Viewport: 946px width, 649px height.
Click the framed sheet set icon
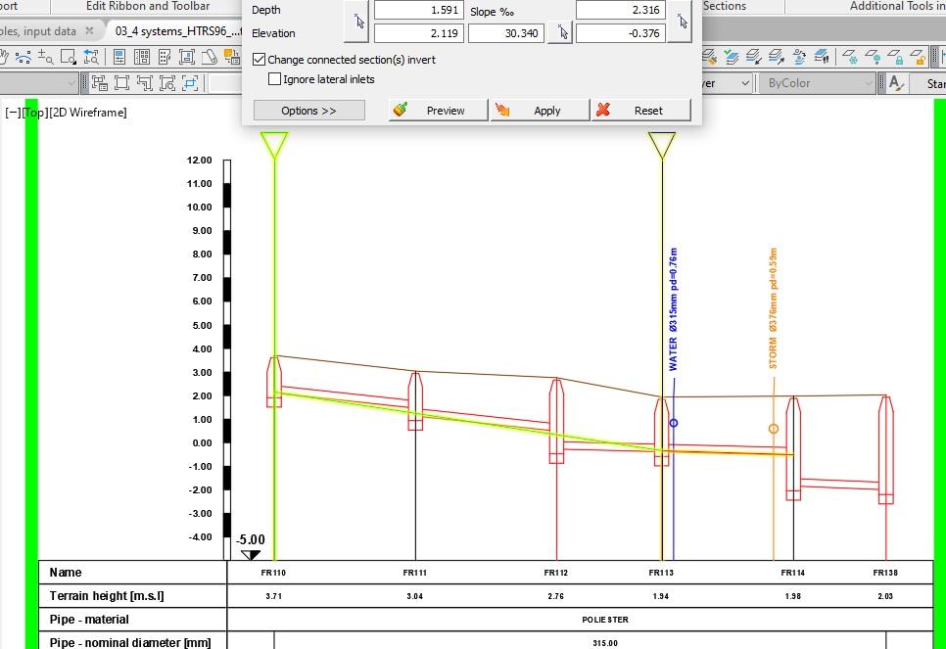(x=187, y=58)
